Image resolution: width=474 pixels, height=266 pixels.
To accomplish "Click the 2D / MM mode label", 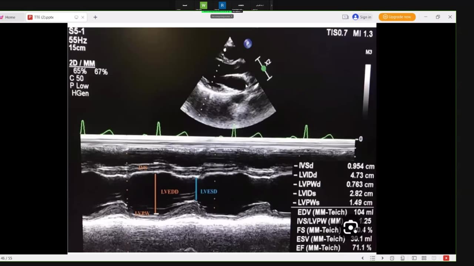I will click(82, 64).
